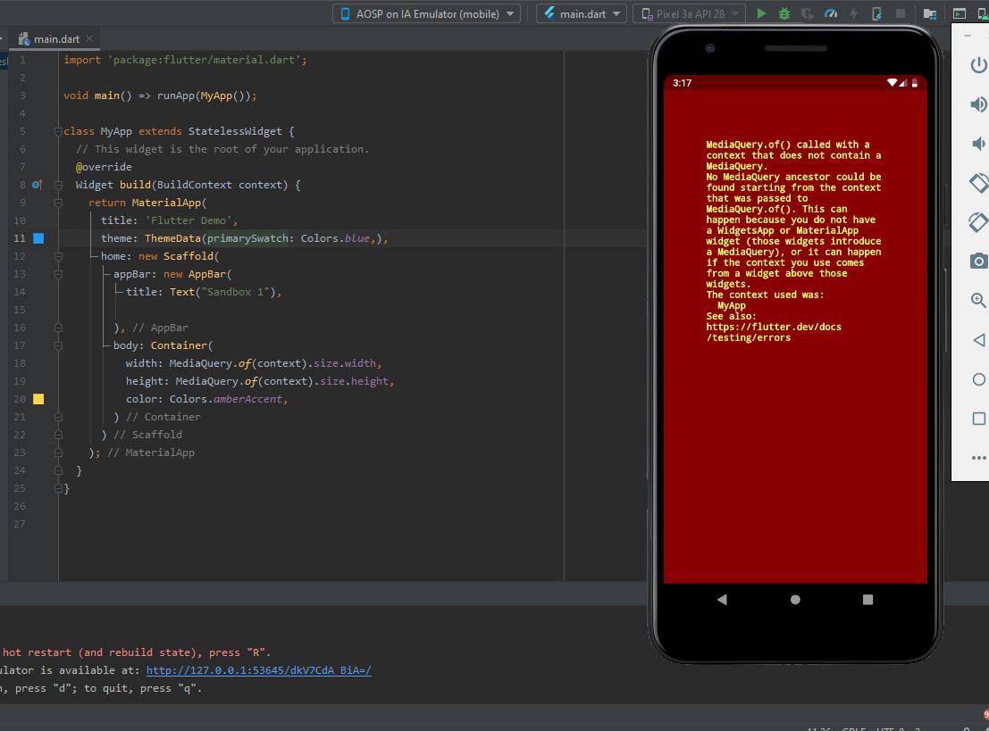Click emulator sidebar back triangle icon
Image resolution: width=989 pixels, height=731 pixels.
[979, 340]
